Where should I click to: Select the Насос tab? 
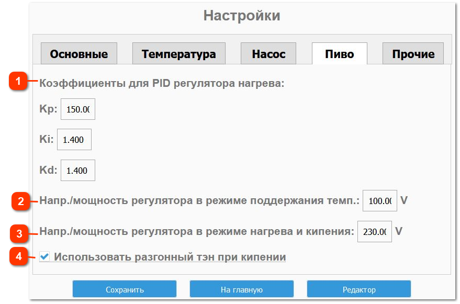coord(268,54)
